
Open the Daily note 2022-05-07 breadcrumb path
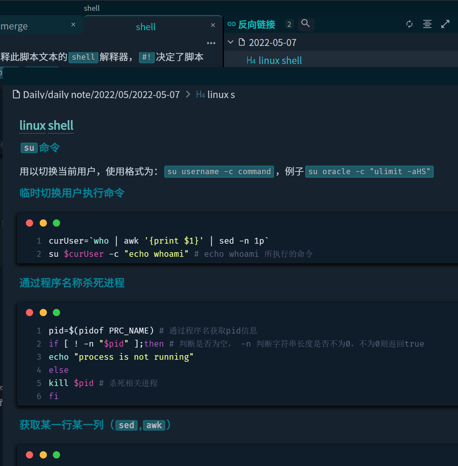tap(101, 95)
